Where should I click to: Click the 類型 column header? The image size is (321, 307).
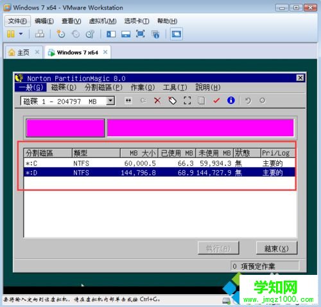pyautogui.click(x=96, y=153)
